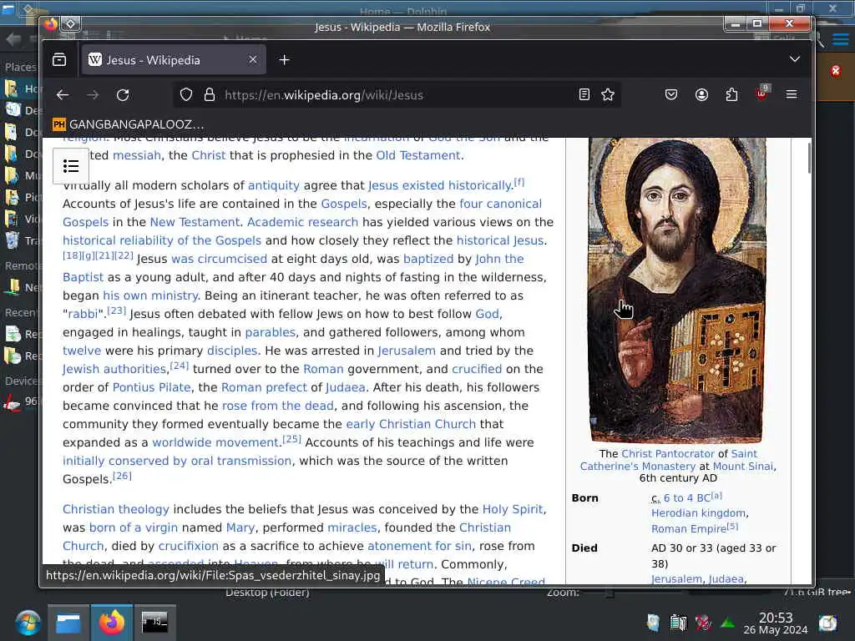Switch to Firefox in the taskbar
The height and width of the screenshot is (641, 855).
111,623
